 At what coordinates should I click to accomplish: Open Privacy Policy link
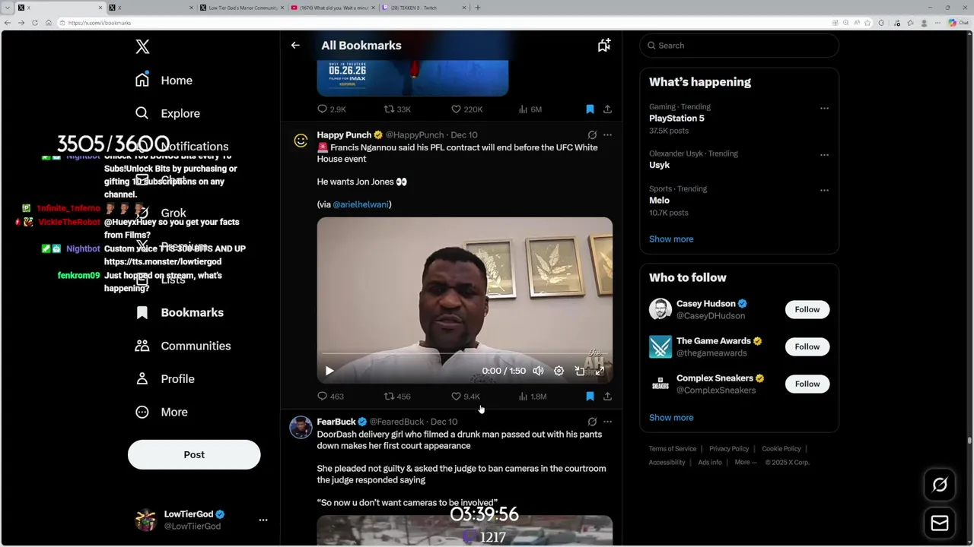(x=729, y=449)
